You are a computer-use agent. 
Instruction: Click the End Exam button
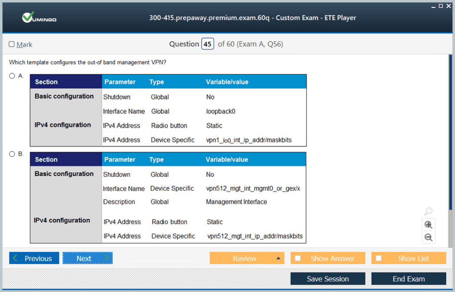coord(408,279)
